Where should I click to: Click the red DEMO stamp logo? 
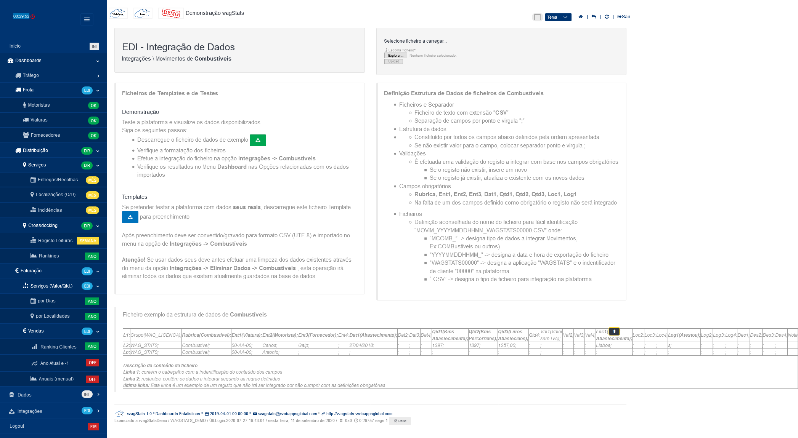(170, 13)
